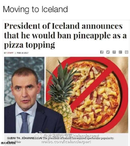Viewport: 130px width, 146px height.
Task: Click the GUÐNI TH. JÓHANNESSON caption name
Action: [25, 138]
